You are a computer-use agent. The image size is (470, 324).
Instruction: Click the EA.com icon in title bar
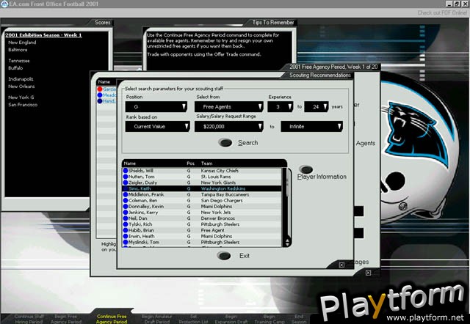click(4, 4)
